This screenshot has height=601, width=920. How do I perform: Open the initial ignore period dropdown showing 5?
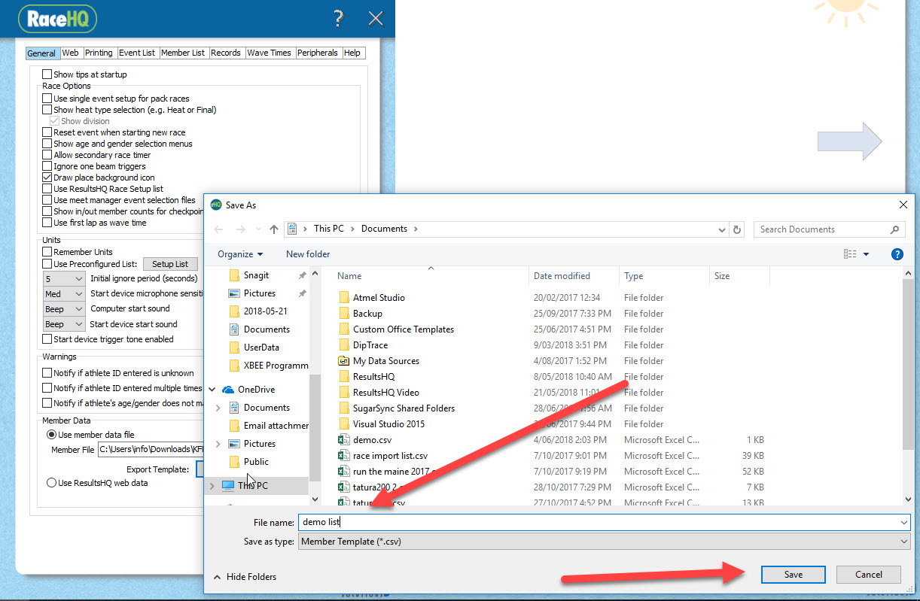tap(64, 278)
